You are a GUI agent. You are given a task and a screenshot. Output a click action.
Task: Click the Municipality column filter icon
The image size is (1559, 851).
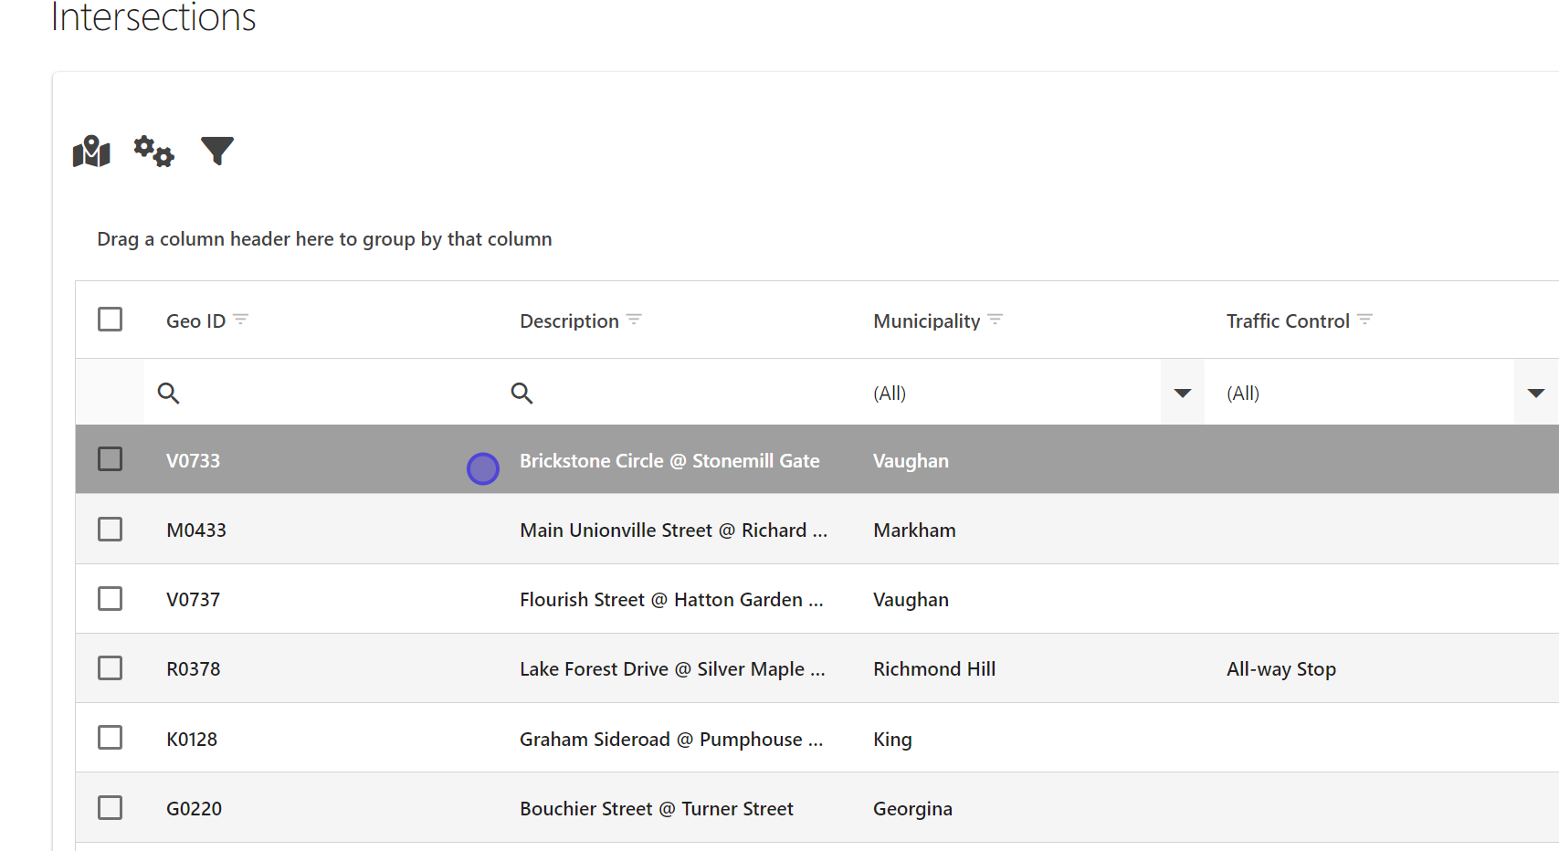[995, 320]
